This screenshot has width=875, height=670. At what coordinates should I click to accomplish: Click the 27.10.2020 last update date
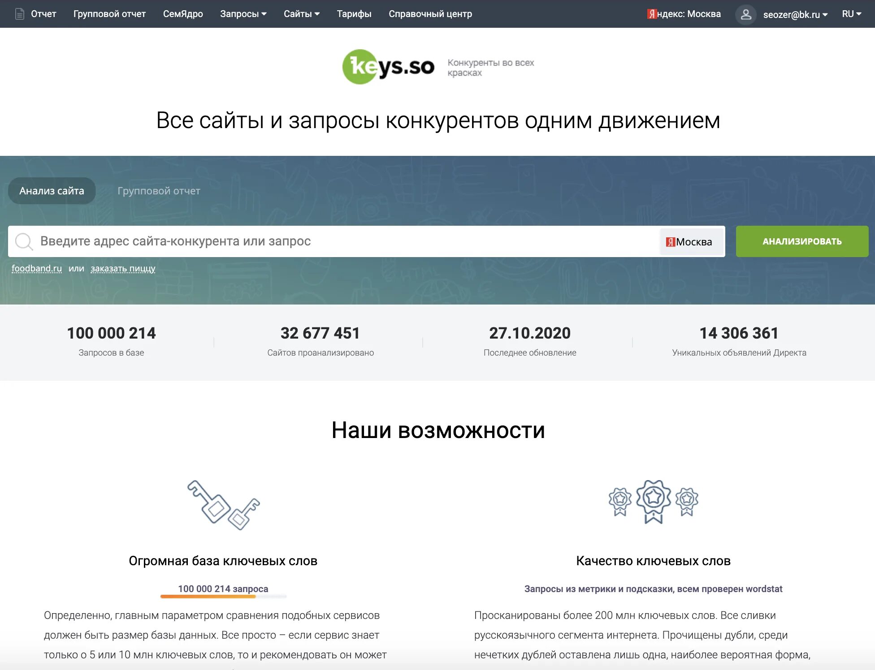[530, 333]
